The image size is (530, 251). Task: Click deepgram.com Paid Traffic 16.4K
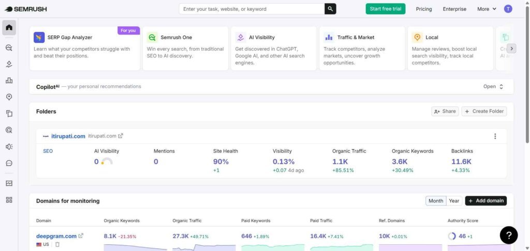(318, 236)
